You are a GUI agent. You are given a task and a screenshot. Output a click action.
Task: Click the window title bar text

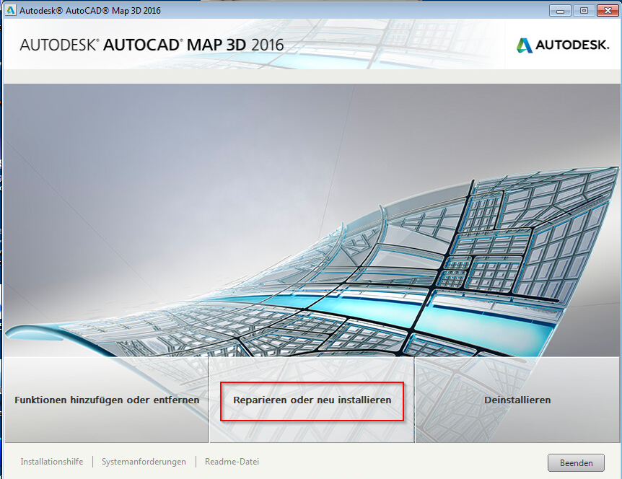pyautogui.click(x=89, y=11)
